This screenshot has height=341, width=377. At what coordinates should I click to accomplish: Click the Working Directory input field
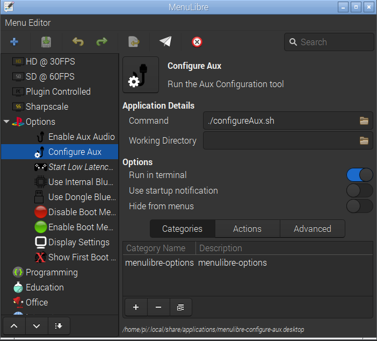point(288,140)
